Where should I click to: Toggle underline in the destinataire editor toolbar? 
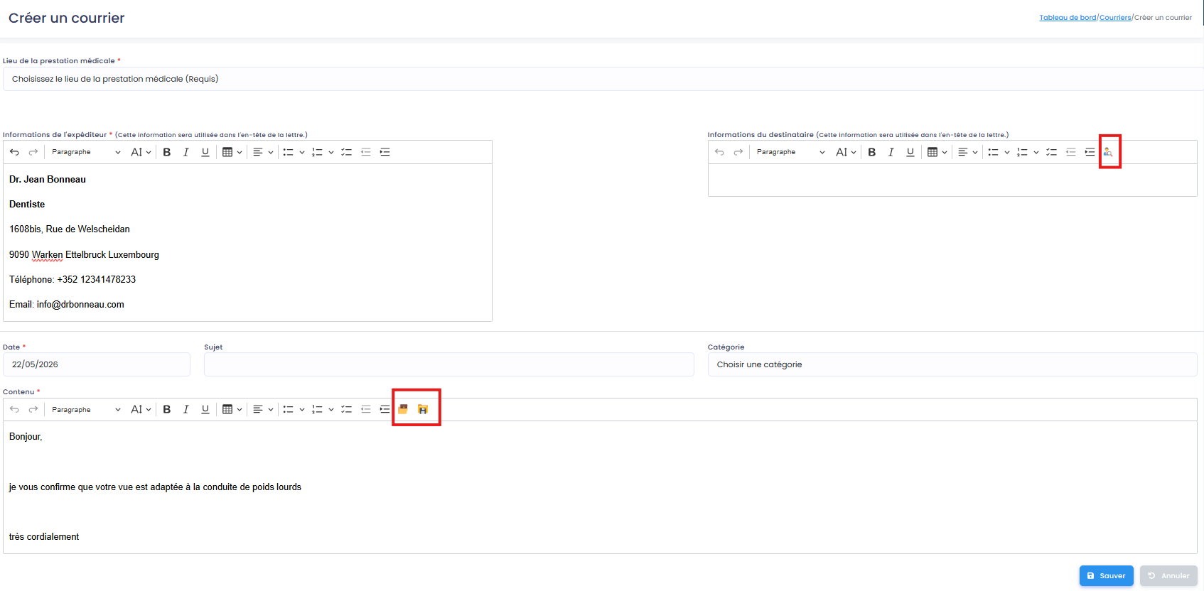pos(910,152)
